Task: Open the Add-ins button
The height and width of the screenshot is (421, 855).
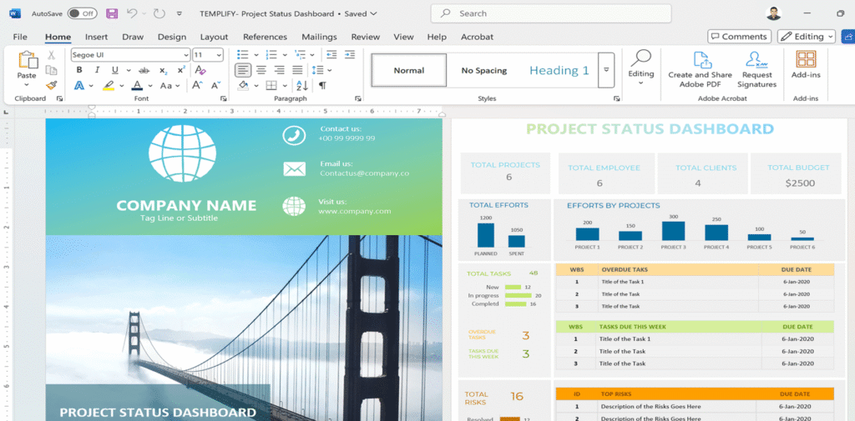Action: click(x=806, y=69)
